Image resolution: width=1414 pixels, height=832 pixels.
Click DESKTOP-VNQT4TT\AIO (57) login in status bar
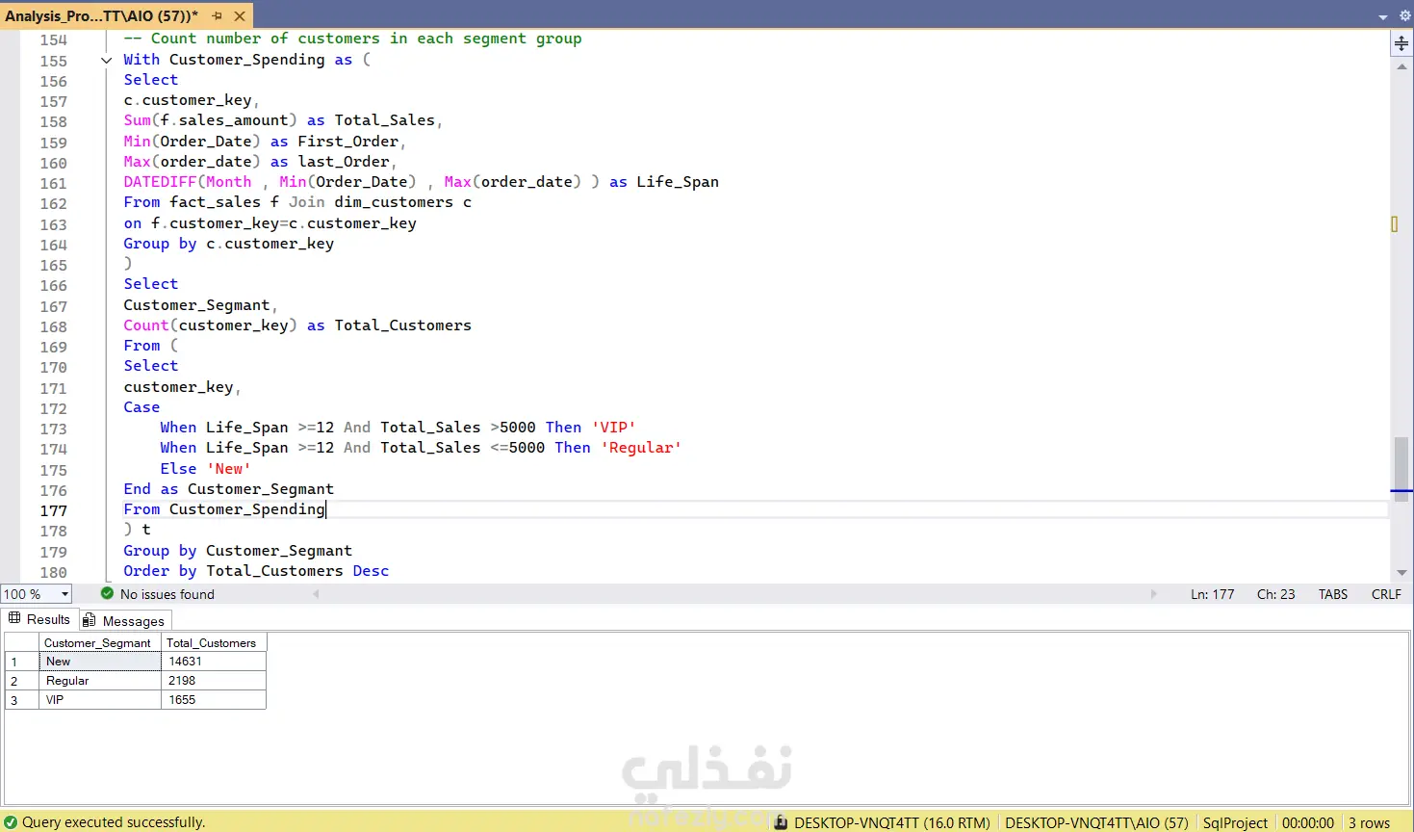click(x=1096, y=823)
